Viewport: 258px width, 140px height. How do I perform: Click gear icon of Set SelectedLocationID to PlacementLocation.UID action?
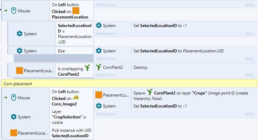coord(99,51)
